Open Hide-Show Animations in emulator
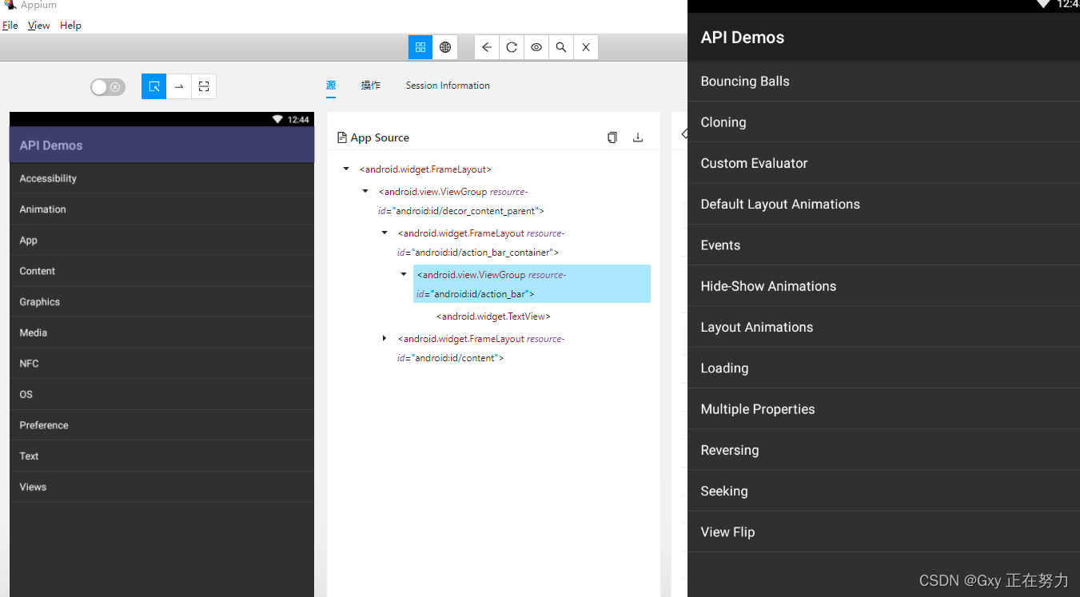 [x=883, y=286]
